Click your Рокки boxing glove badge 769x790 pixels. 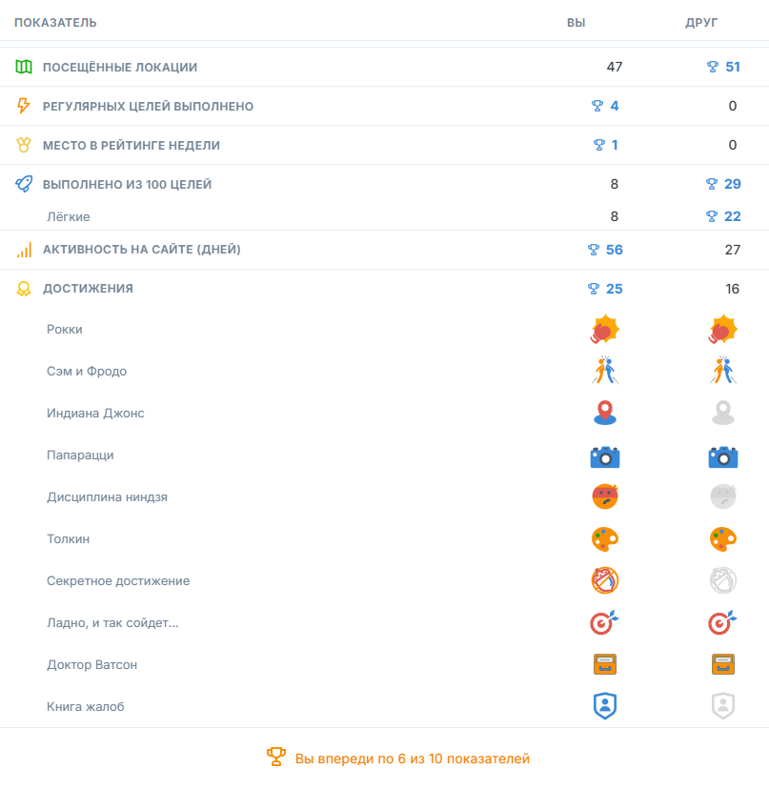[x=605, y=330]
